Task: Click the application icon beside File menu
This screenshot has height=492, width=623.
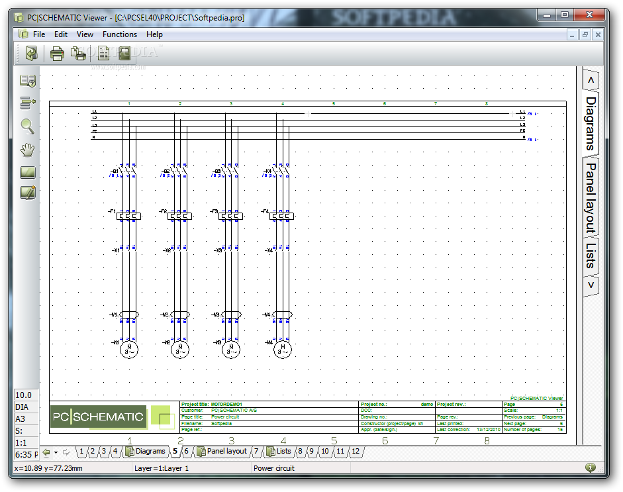Action: point(23,34)
